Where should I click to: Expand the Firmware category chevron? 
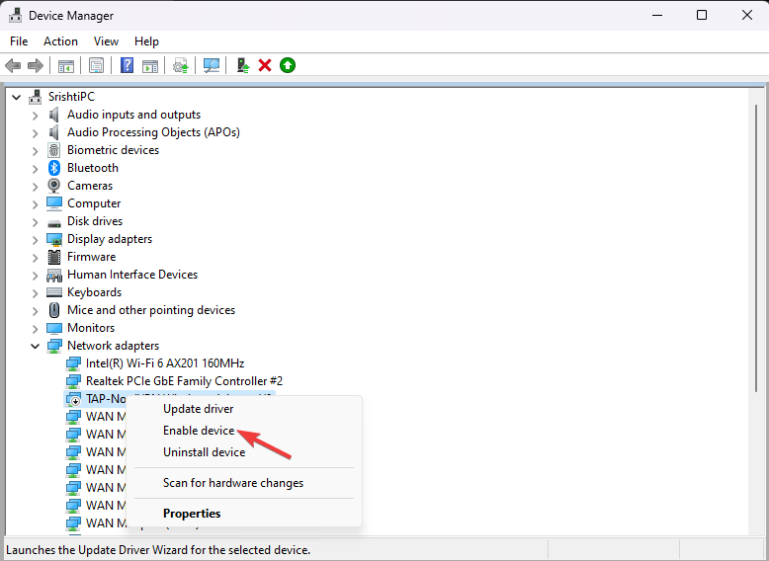tap(35, 258)
